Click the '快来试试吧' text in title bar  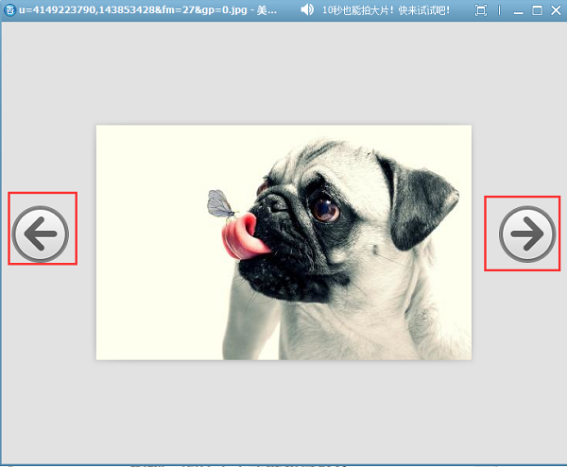[x=422, y=10]
